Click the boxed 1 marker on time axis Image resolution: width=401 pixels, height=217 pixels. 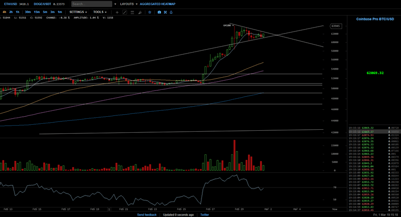click(109, 209)
